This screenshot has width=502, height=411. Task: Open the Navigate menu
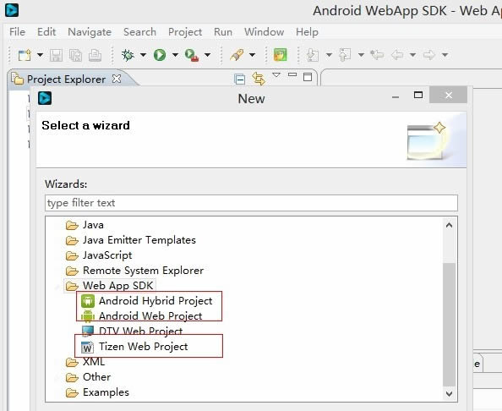pyautogui.click(x=90, y=32)
